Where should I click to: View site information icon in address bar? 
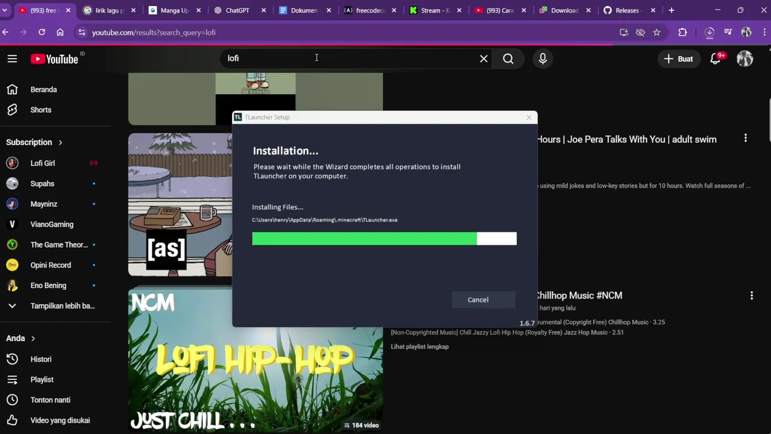pos(82,33)
